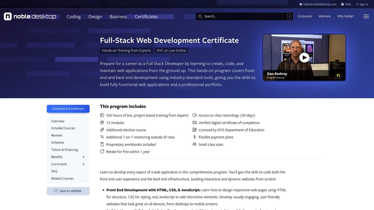Open Curriculum section in sidebar
This screenshot has height=210, width=374.
click(59, 164)
